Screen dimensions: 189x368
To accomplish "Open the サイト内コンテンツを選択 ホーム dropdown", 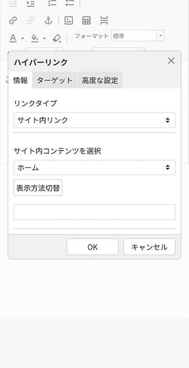I will click(x=94, y=168).
